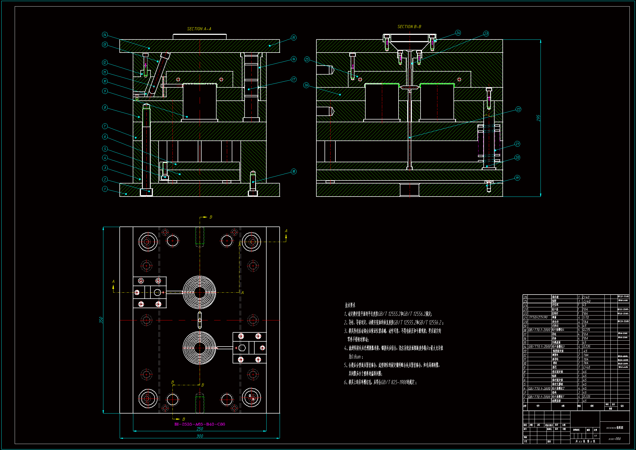Click part balloon number 14
Screen dimensions: 636x450
[x=104, y=35]
